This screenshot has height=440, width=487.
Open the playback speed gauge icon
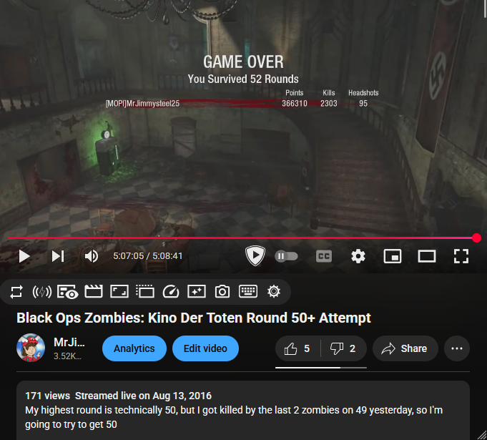[171, 292]
